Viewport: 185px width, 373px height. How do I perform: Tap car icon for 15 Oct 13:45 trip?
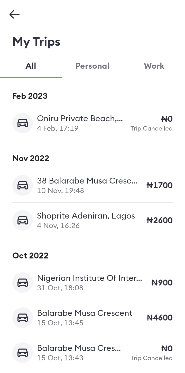pyautogui.click(x=23, y=318)
